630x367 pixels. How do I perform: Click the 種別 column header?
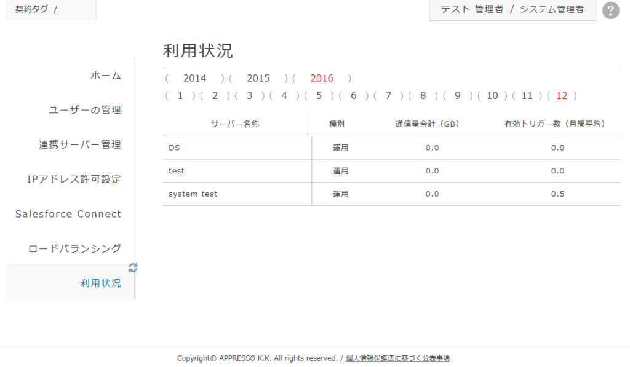(x=337, y=124)
